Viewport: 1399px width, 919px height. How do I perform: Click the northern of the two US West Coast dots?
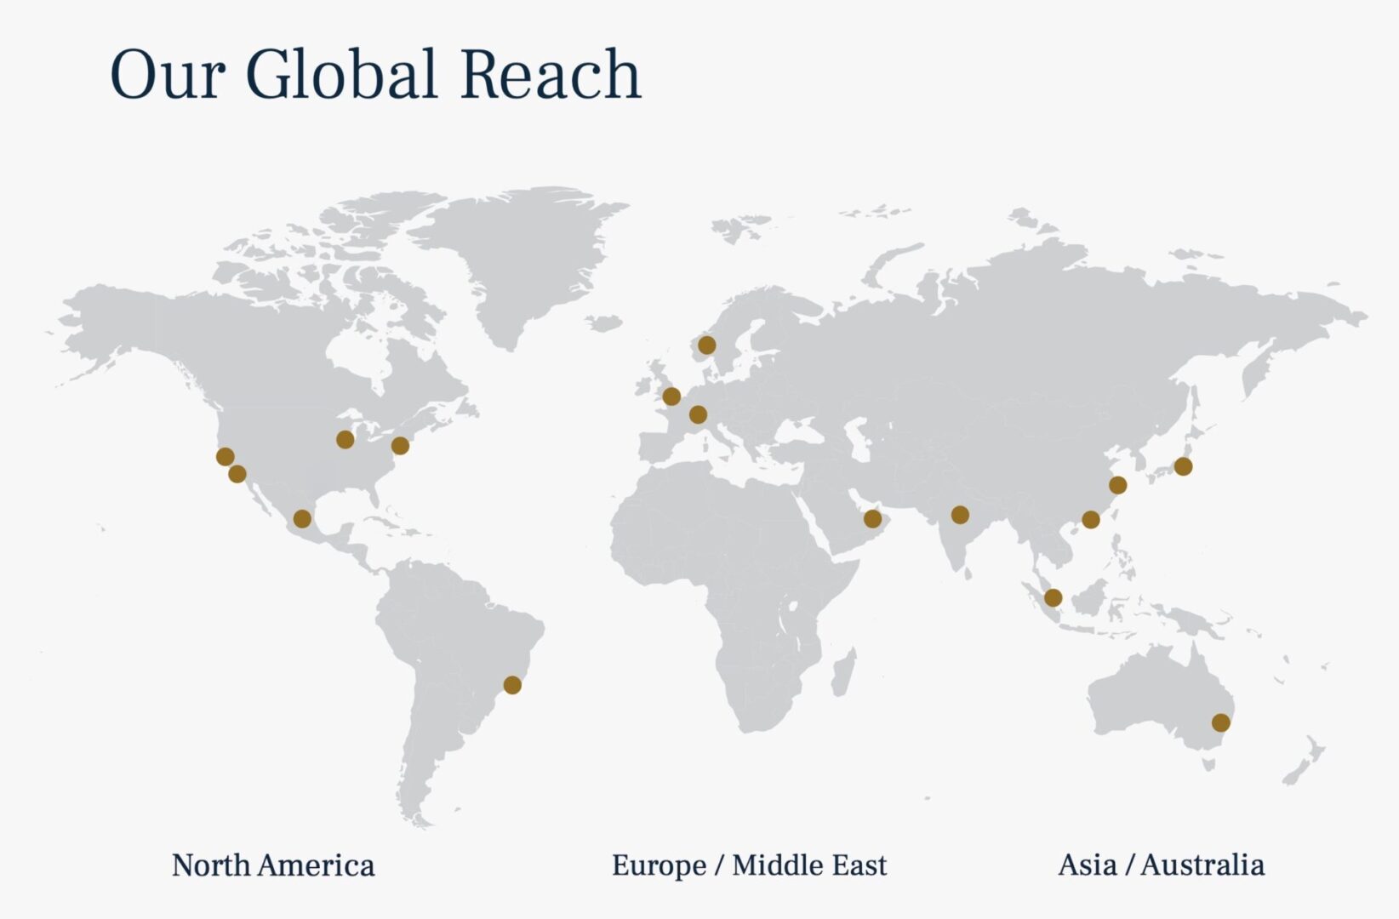[x=225, y=456]
